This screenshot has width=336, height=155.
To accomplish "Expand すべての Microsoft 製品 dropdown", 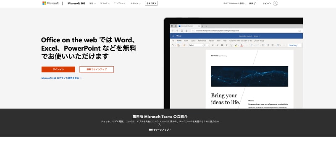I will [x=235, y=3].
